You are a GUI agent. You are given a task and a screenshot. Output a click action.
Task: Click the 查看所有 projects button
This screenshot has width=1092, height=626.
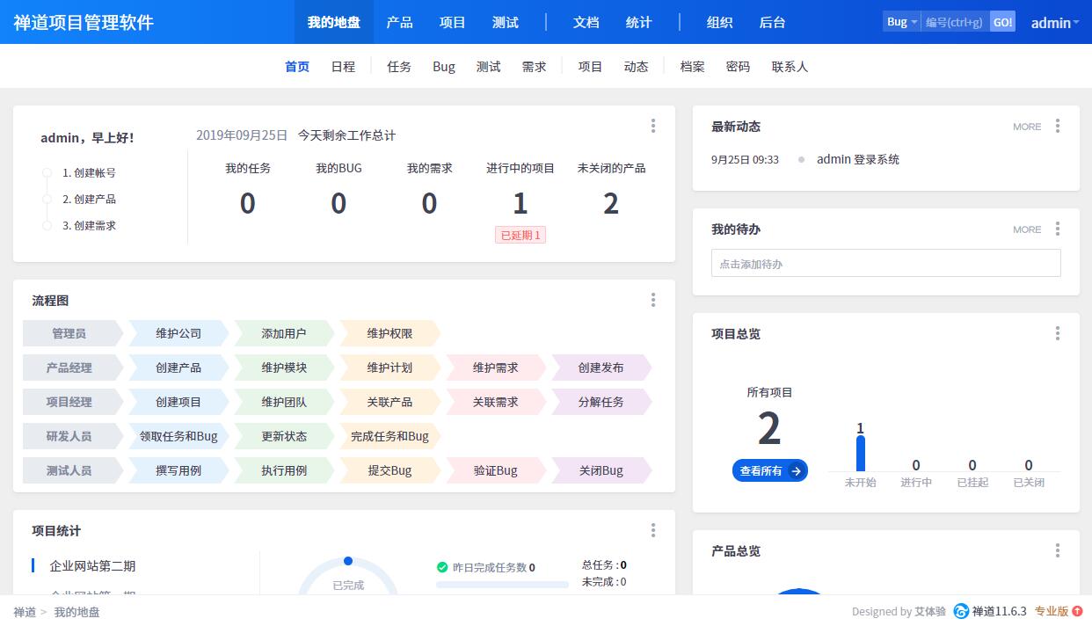point(769,470)
